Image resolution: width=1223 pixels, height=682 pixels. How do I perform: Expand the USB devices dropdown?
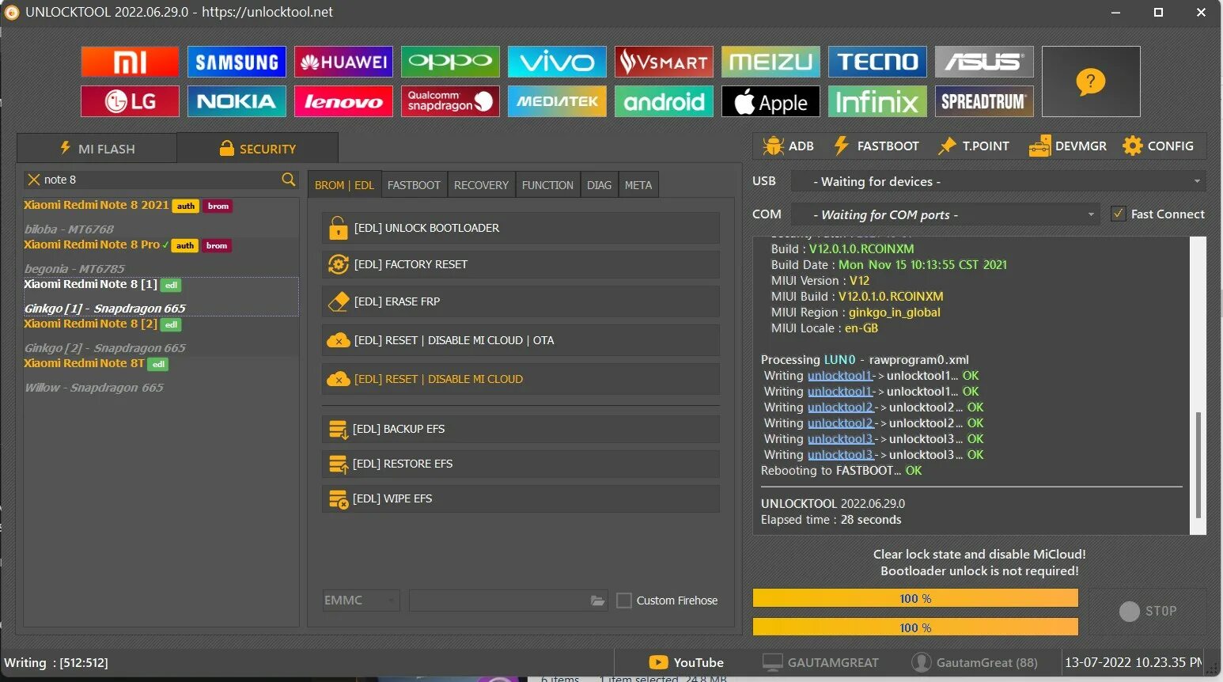coord(999,181)
